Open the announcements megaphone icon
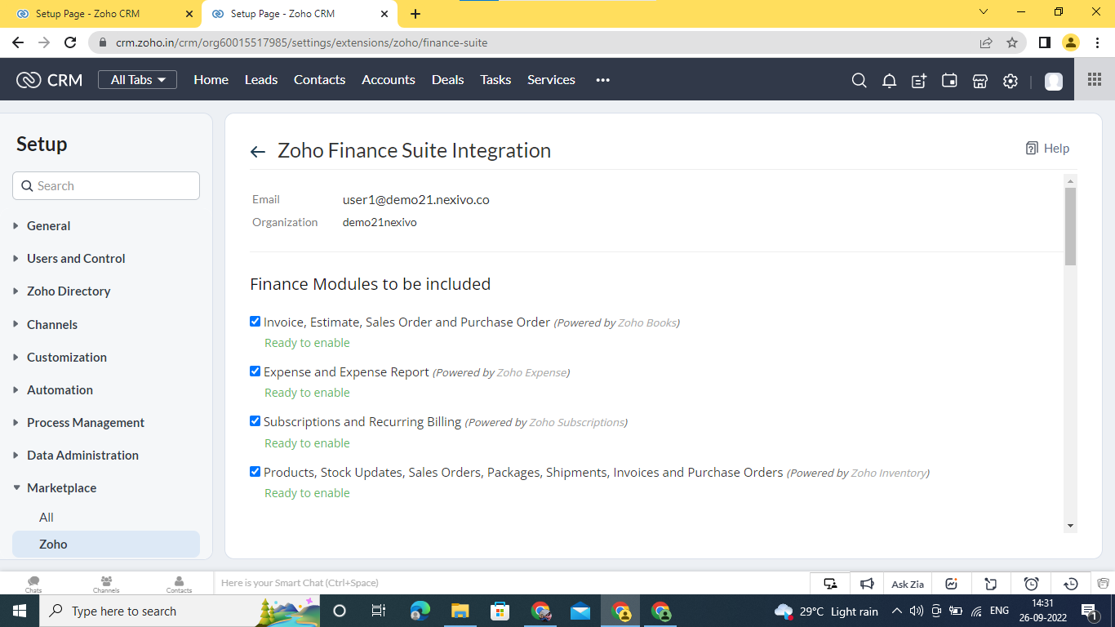 point(868,584)
